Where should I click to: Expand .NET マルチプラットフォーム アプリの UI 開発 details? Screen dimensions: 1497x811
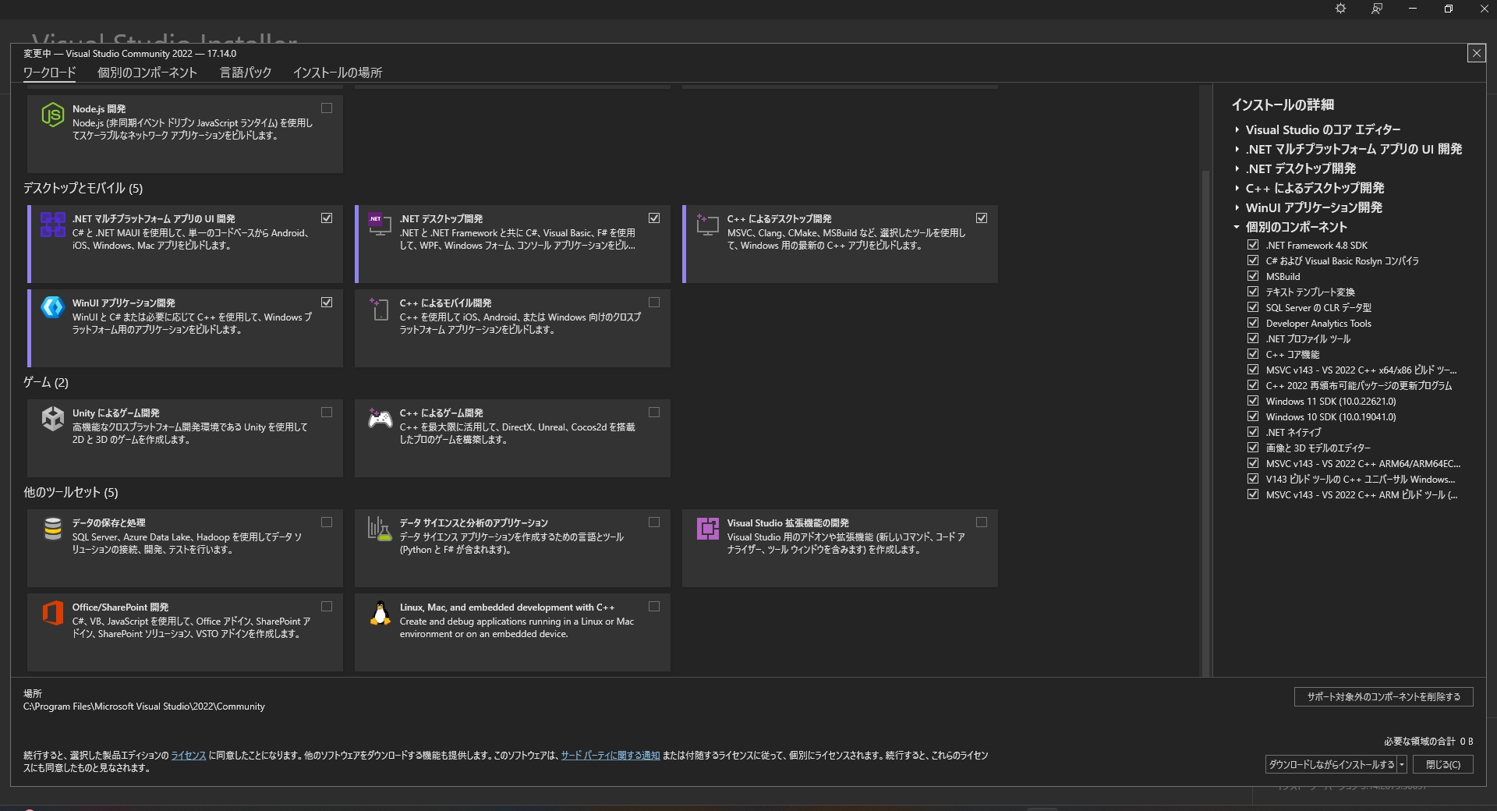(x=1237, y=150)
